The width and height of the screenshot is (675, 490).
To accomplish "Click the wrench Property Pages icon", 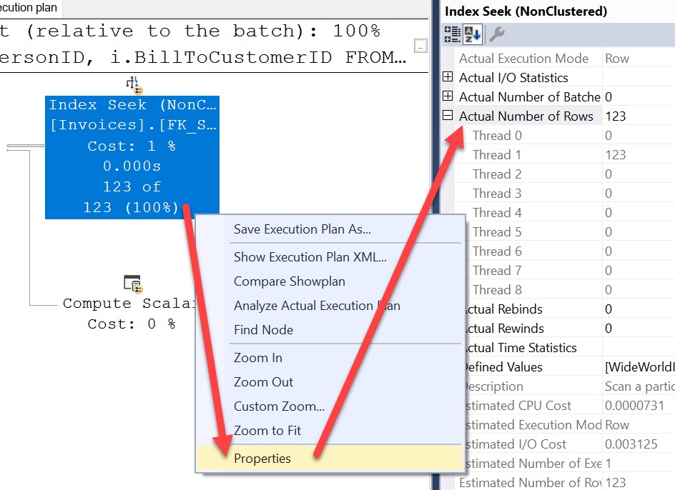I will 497,34.
